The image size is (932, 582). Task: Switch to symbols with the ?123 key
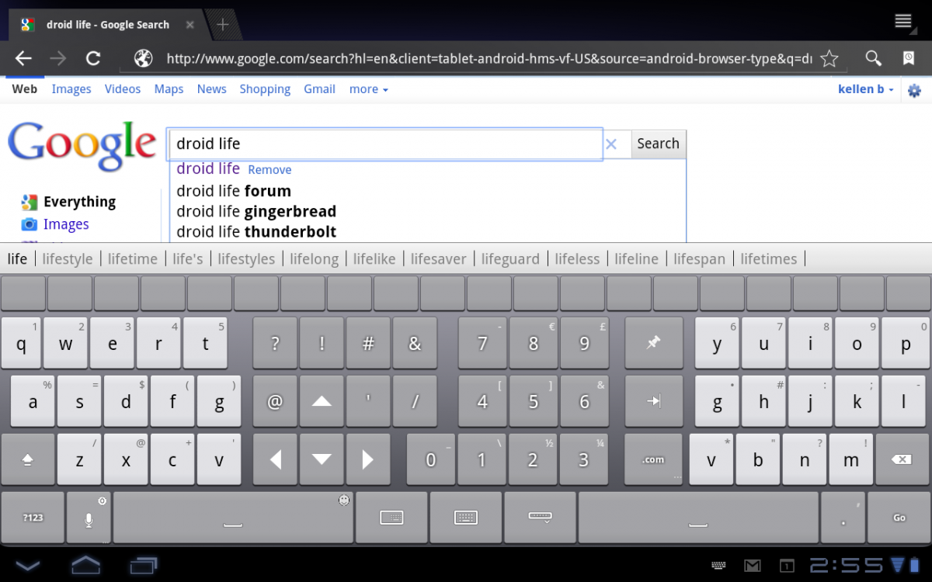click(x=33, y=518)
